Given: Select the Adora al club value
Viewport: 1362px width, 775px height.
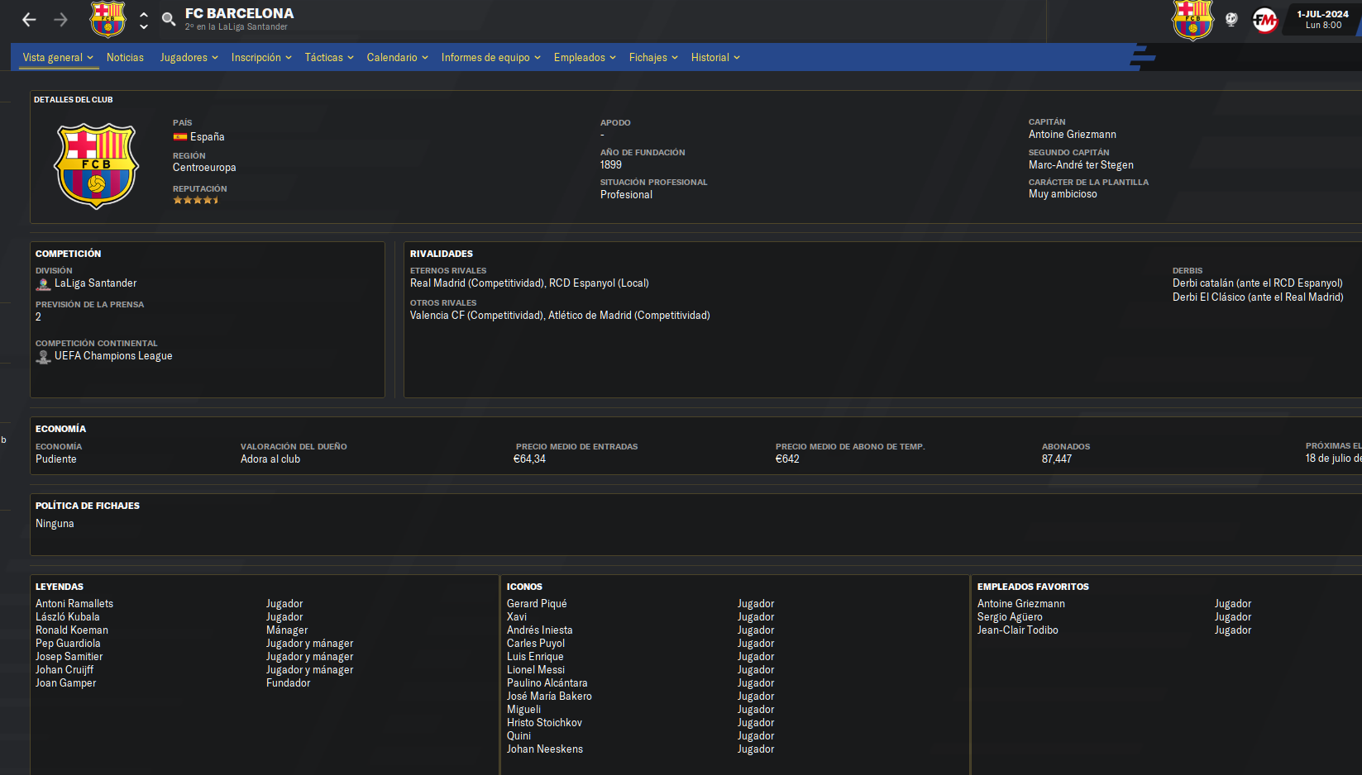Looking at the screenshot, I should tap(270, 459).
